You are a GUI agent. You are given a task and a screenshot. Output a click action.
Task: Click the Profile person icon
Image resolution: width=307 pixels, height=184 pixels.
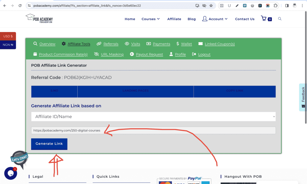pos(171,54)
